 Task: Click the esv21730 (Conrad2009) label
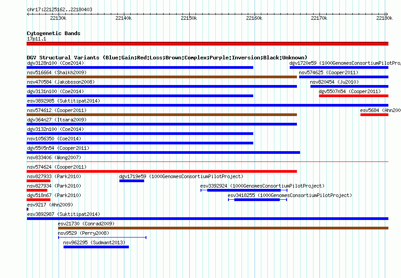[86, 224]
